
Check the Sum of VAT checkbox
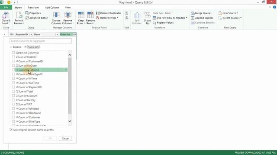(13, 104)
